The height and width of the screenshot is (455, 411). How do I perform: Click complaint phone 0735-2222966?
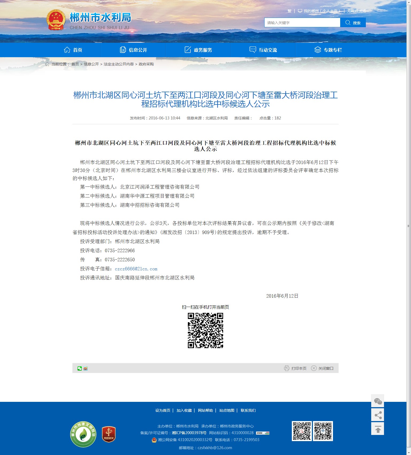pos(120,251)
